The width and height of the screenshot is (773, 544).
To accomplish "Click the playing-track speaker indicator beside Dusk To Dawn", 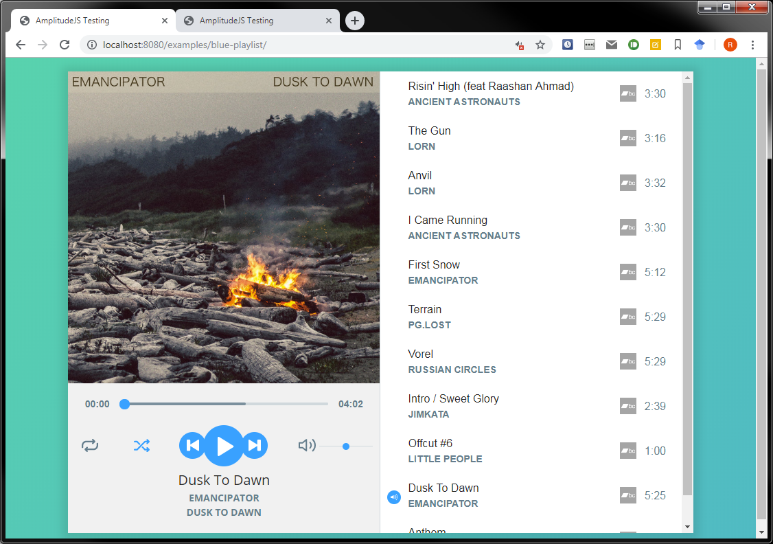I will (x=393, y=497).
